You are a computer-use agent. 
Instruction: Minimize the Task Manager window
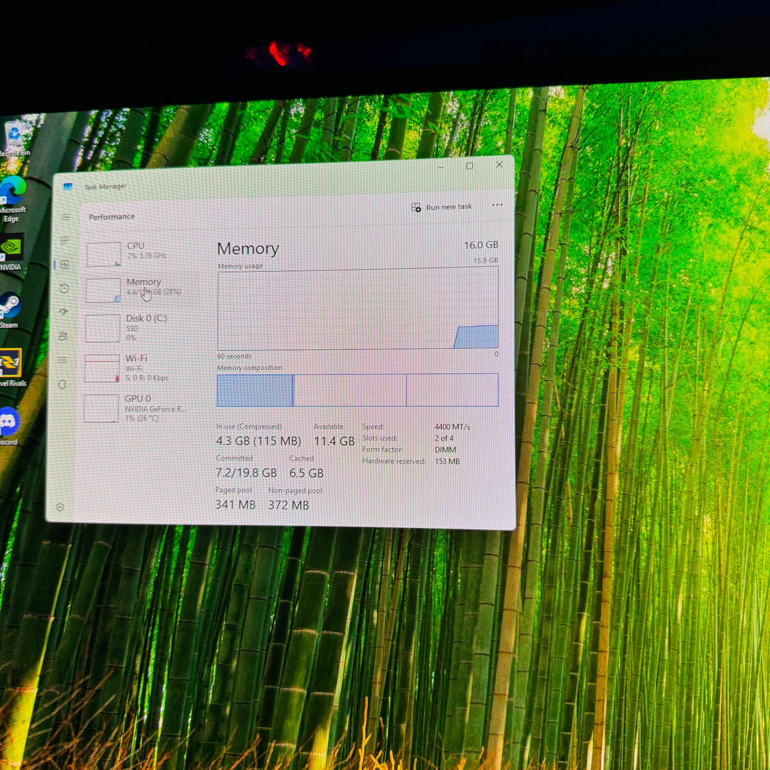pos(440,167)
